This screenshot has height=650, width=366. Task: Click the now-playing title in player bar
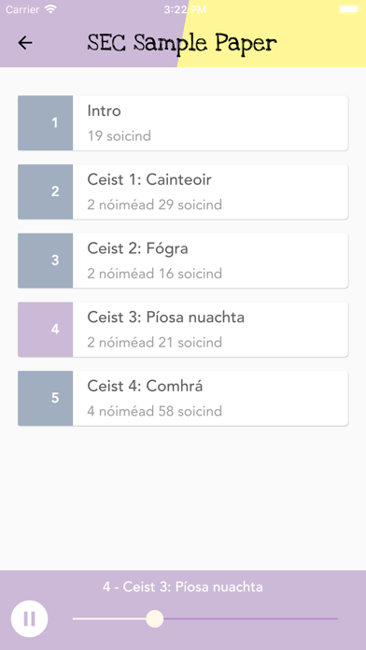coord(183,587)
